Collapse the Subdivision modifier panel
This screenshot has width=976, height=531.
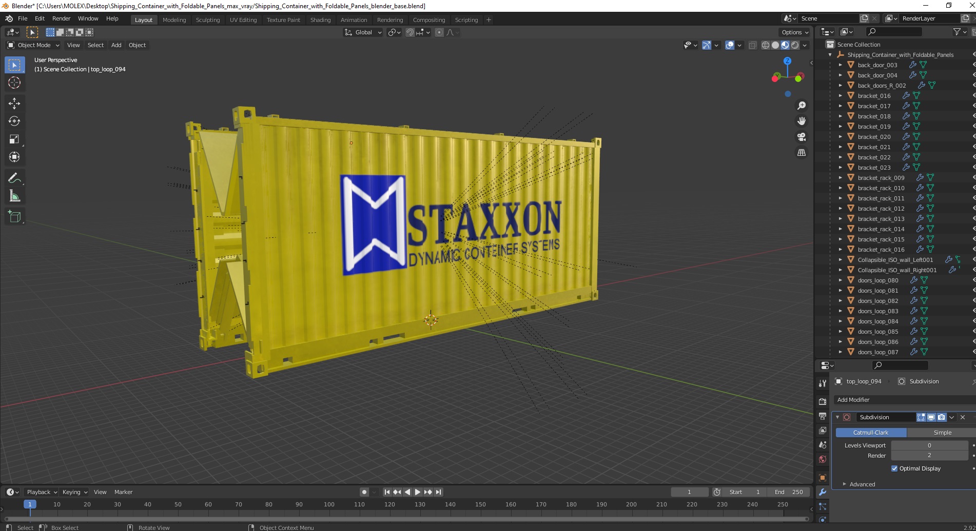click(x=837, y=417)
